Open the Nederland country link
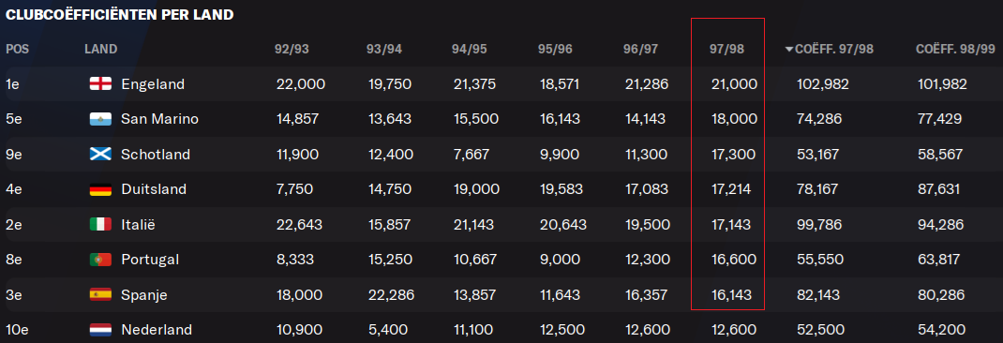Viewport: 1003px width, 343px height. (x=157, y=330)
